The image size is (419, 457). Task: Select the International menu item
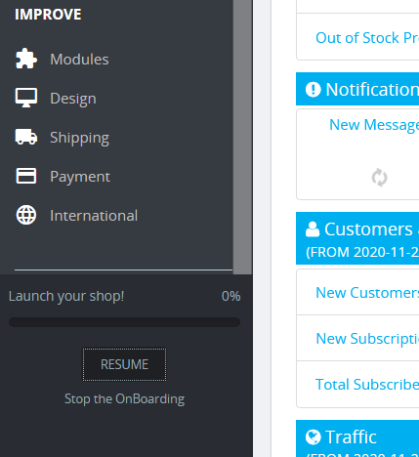94,216
